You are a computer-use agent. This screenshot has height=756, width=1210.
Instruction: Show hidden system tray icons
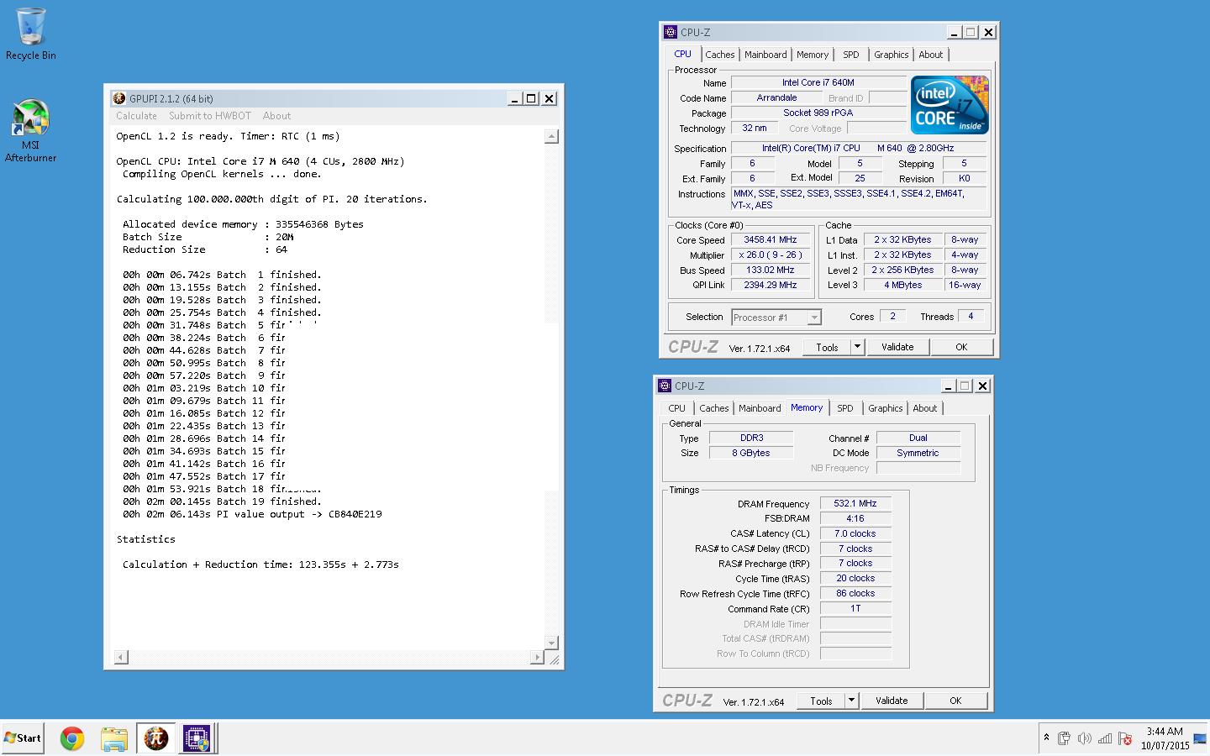[x=1046, y=738]
